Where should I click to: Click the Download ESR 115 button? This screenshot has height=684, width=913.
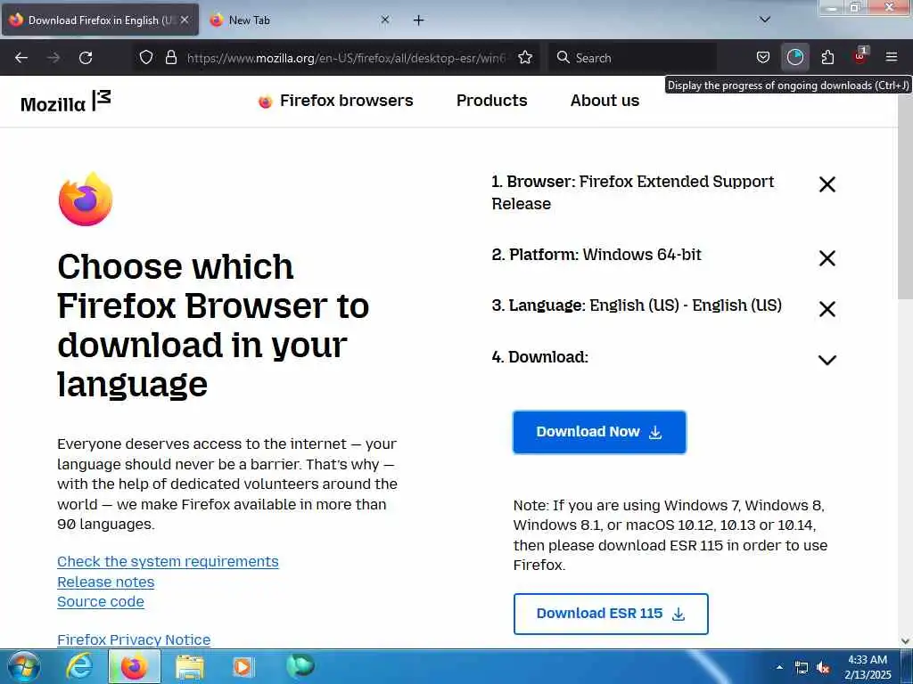point(611,614)
